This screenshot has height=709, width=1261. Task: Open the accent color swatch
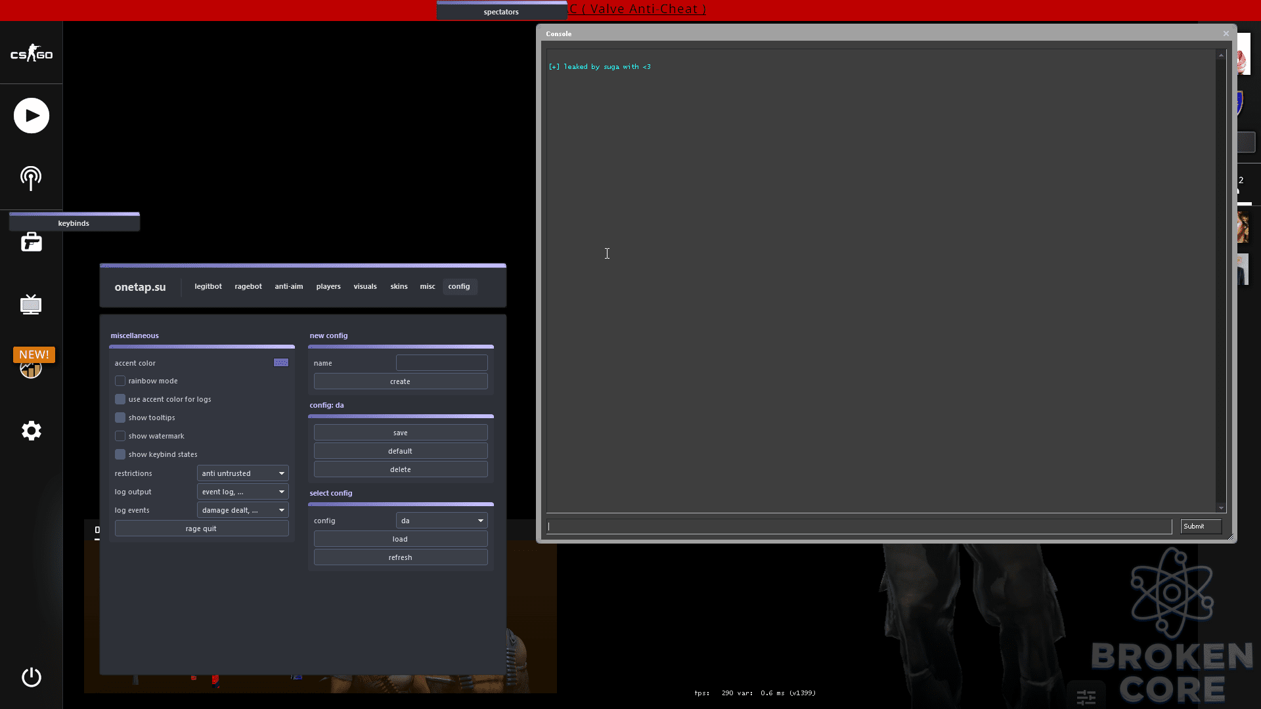281,362
